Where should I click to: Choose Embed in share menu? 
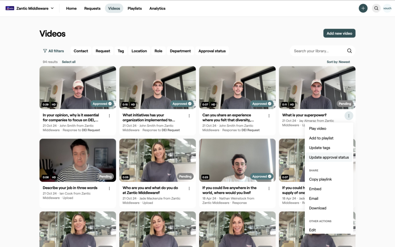pos(329,189)
